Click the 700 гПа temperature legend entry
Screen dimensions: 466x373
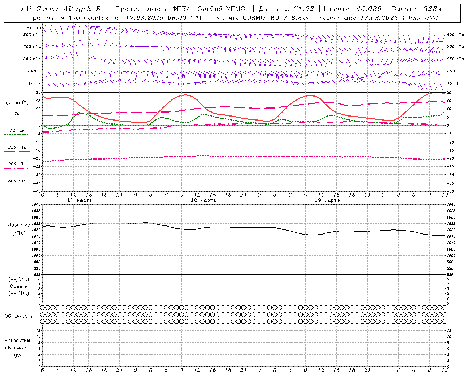click(x=17, y=164)
